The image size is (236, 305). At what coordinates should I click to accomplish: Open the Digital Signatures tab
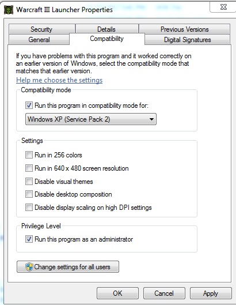(x=188, y=40)
